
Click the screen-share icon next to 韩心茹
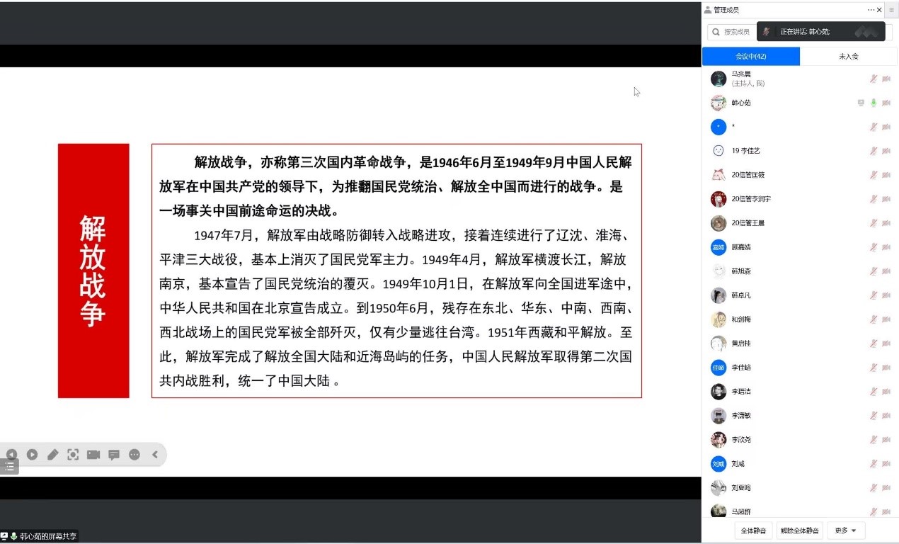tap(861, 103)
